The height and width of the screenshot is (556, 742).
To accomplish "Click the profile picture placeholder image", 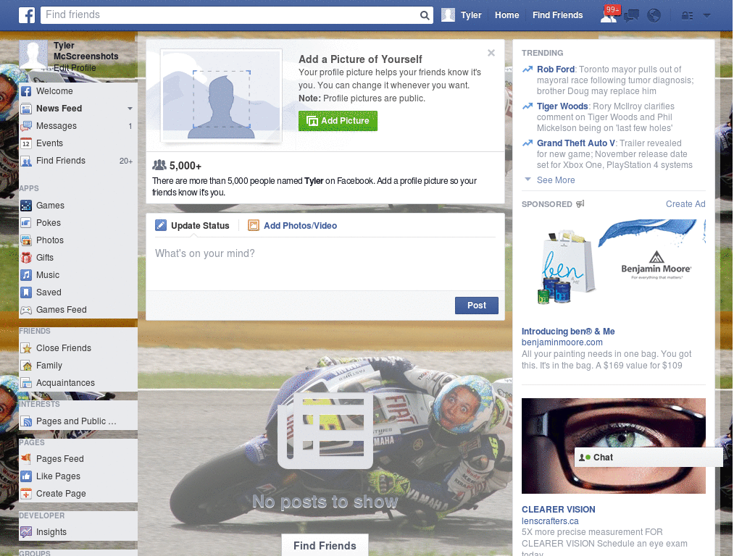I will 221,95.
